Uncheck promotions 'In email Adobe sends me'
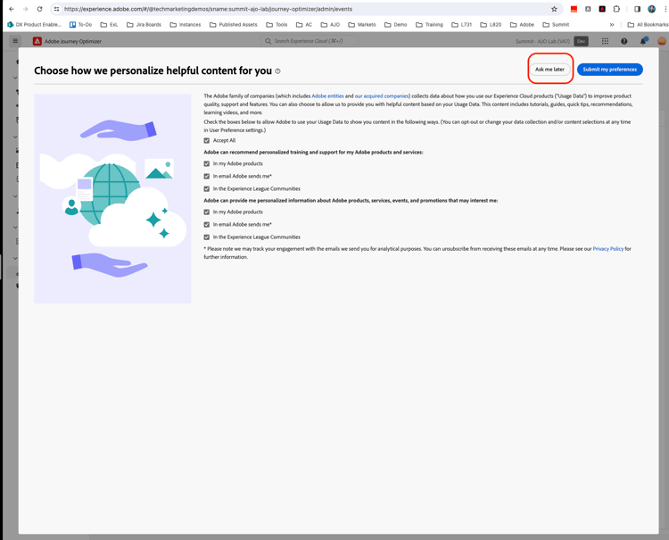The image size is (669, 540). click(x=207, y=224)
